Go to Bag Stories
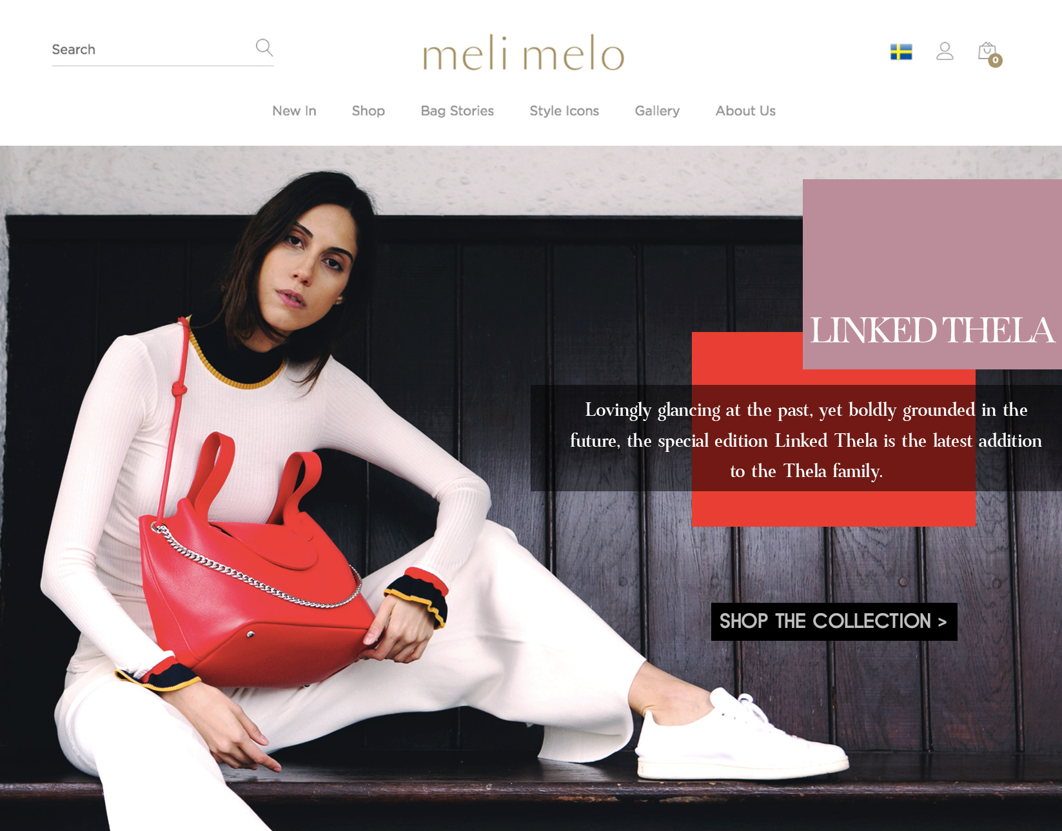The width and height of the screenshot is (1062, 831). [x=457, y=111]
